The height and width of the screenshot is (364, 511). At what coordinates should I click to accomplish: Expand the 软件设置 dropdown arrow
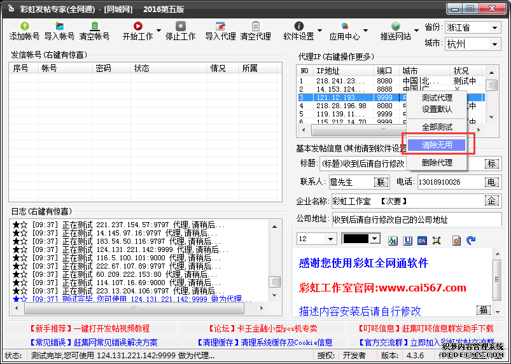click(x=319, y=31)
